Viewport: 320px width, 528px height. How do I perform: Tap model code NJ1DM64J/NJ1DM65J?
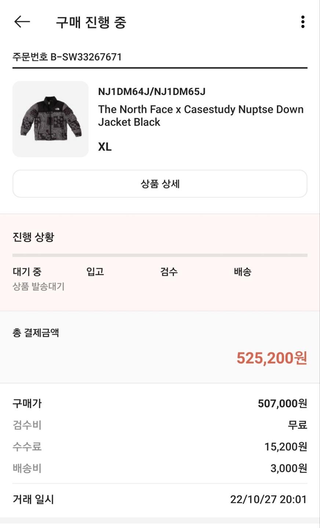(x=152, y=92)
